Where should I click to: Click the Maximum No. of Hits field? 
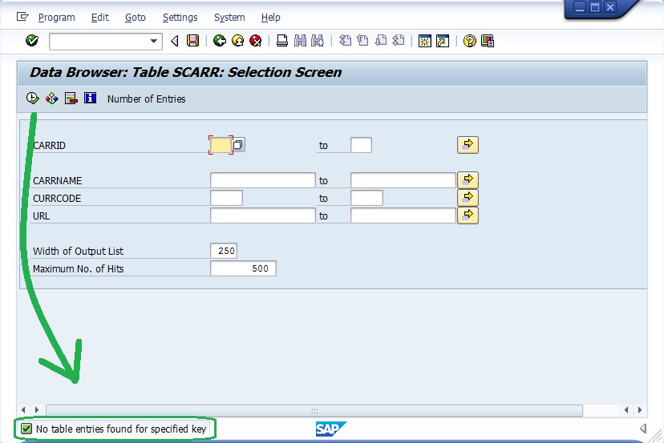click(243, 268)
